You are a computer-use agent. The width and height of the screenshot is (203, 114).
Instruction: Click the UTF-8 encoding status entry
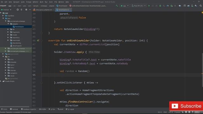(x=171, y=112)
